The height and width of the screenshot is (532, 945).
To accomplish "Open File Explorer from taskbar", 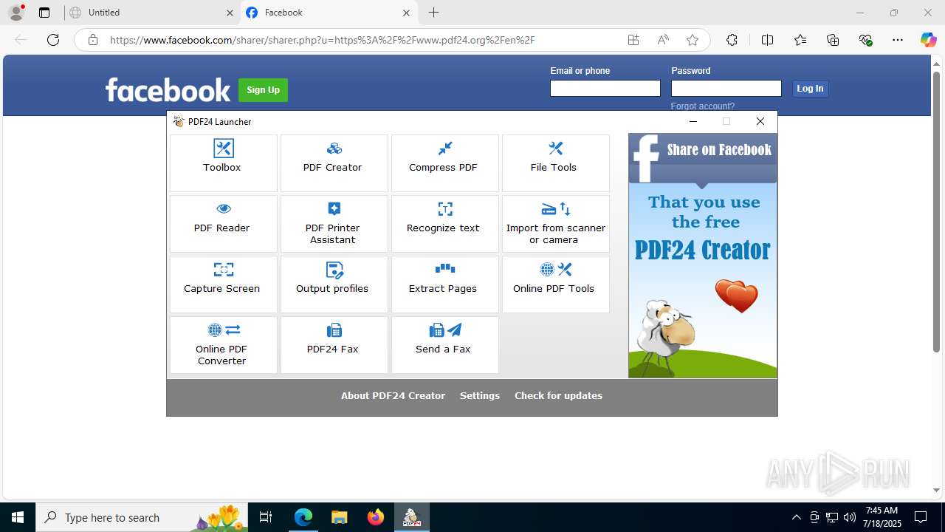I will pyautogui.click(x=339, y=517).
